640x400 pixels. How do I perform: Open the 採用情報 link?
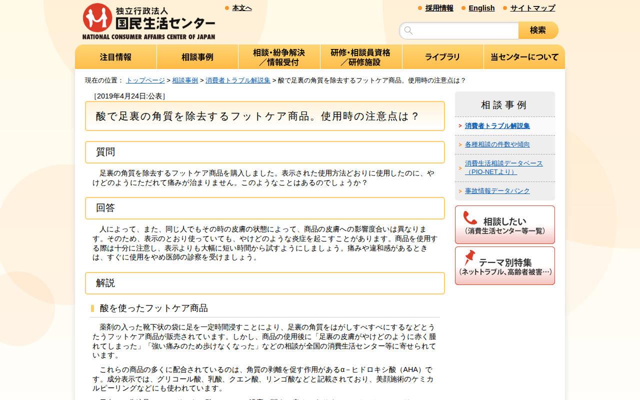click(439, 8)
